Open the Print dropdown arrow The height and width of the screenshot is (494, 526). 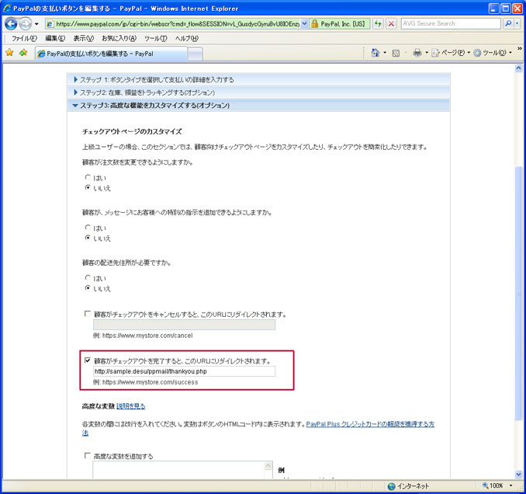click(x=427, y=53)
